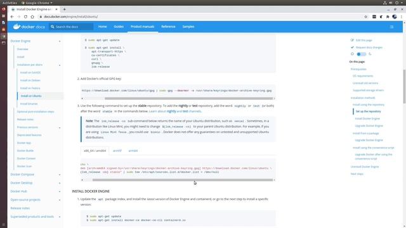406x228 pixels.
Task: Click the search magnifier icon
Action: coord(53,27)
